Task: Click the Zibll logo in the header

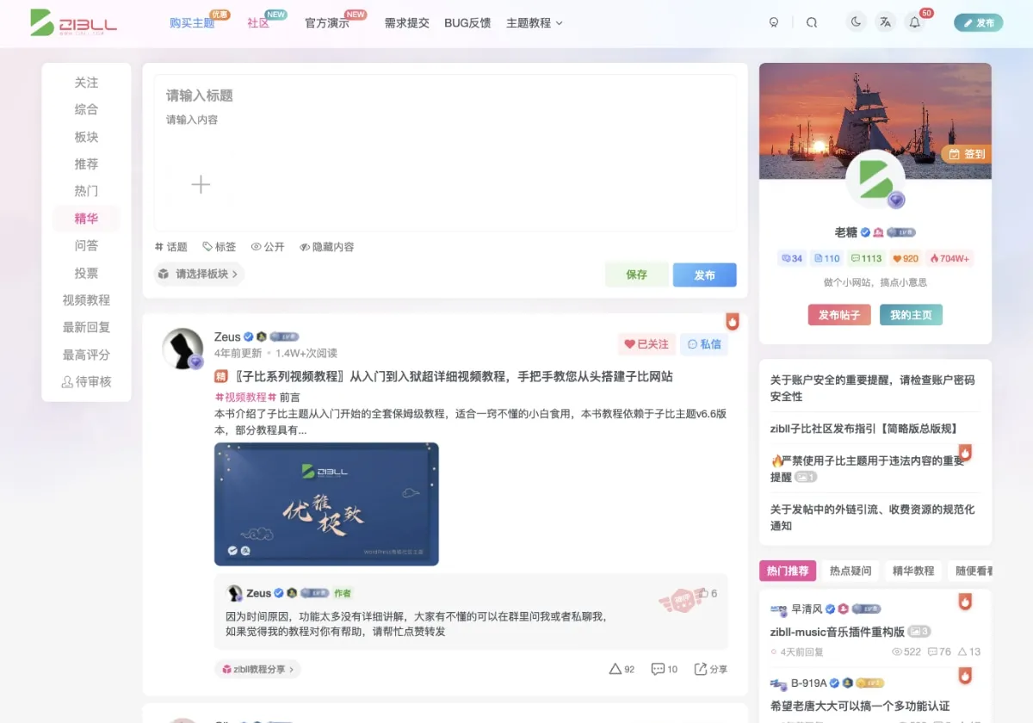Action: coord(73,22)
